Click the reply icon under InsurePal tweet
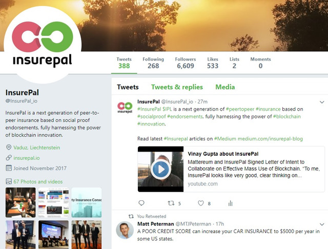The width and height of the screenshot is (328, 249). 141,203
